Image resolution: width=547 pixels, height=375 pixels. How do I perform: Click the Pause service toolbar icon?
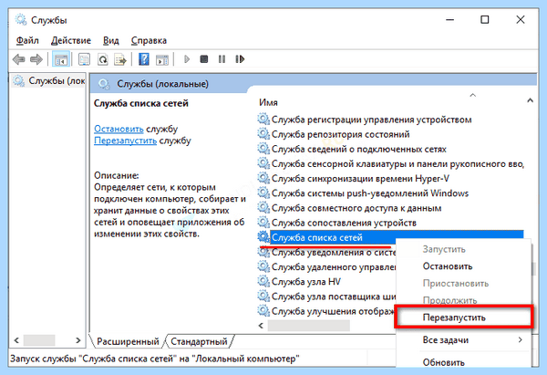tap(222, 59)
